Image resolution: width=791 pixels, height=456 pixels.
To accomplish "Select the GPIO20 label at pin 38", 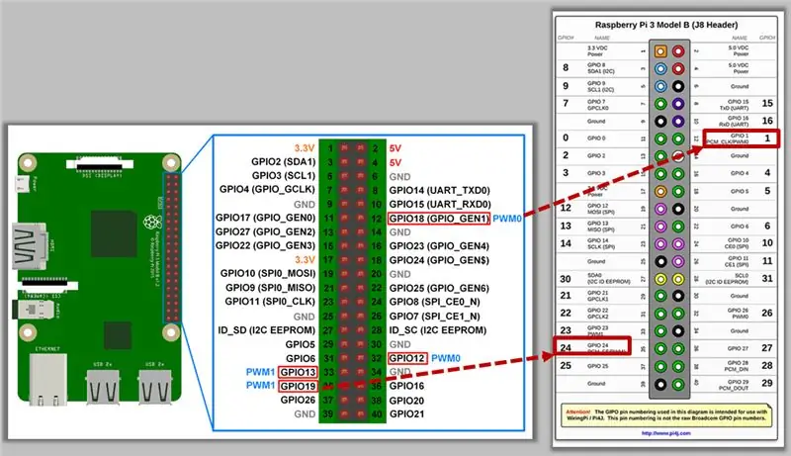I will [x=406, y=401].
